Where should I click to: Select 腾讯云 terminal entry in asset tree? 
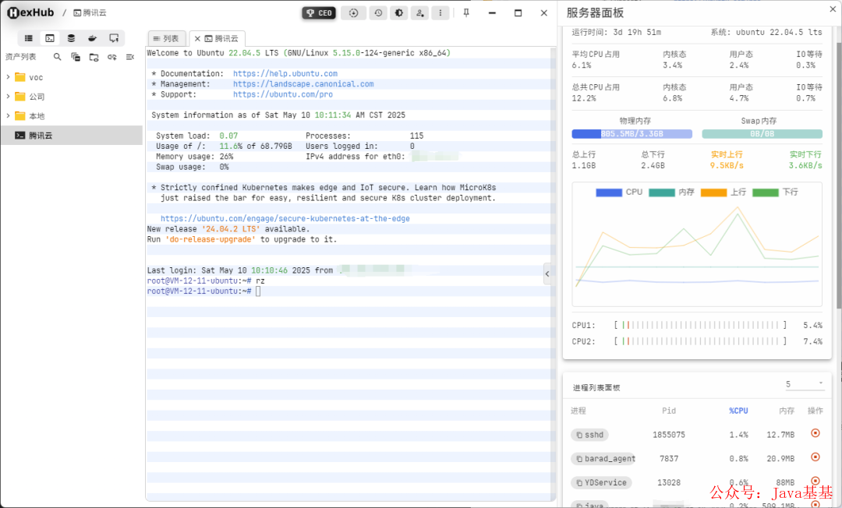[72, 135]
